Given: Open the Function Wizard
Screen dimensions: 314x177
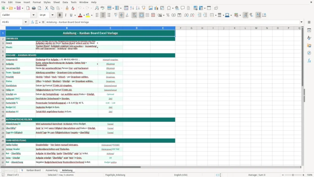Looking at the screenshot, I should click(33, 22).
